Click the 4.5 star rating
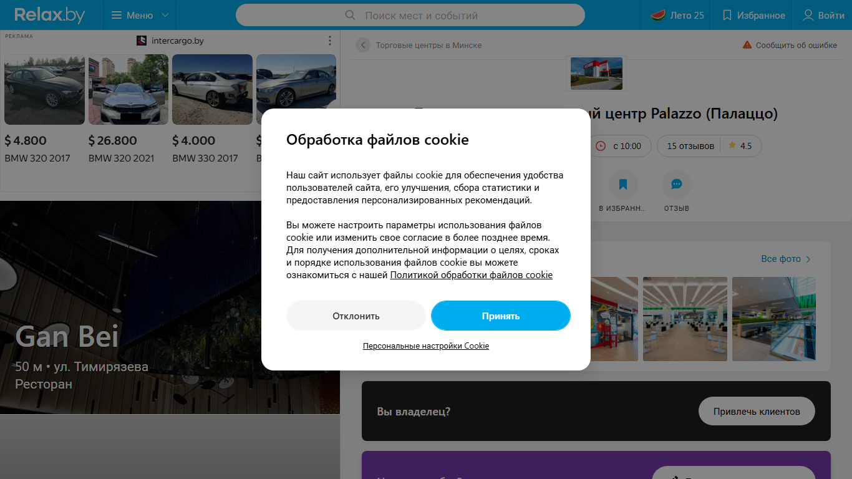 (x=740, y=146)
